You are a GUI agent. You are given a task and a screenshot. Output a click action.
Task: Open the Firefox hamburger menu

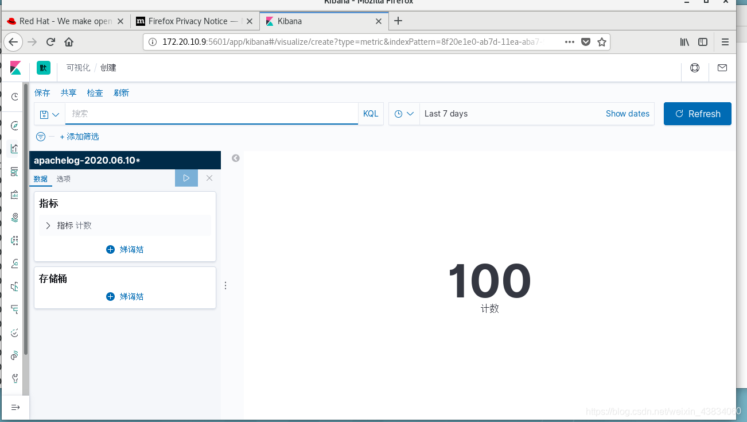(x=725, y=42)
